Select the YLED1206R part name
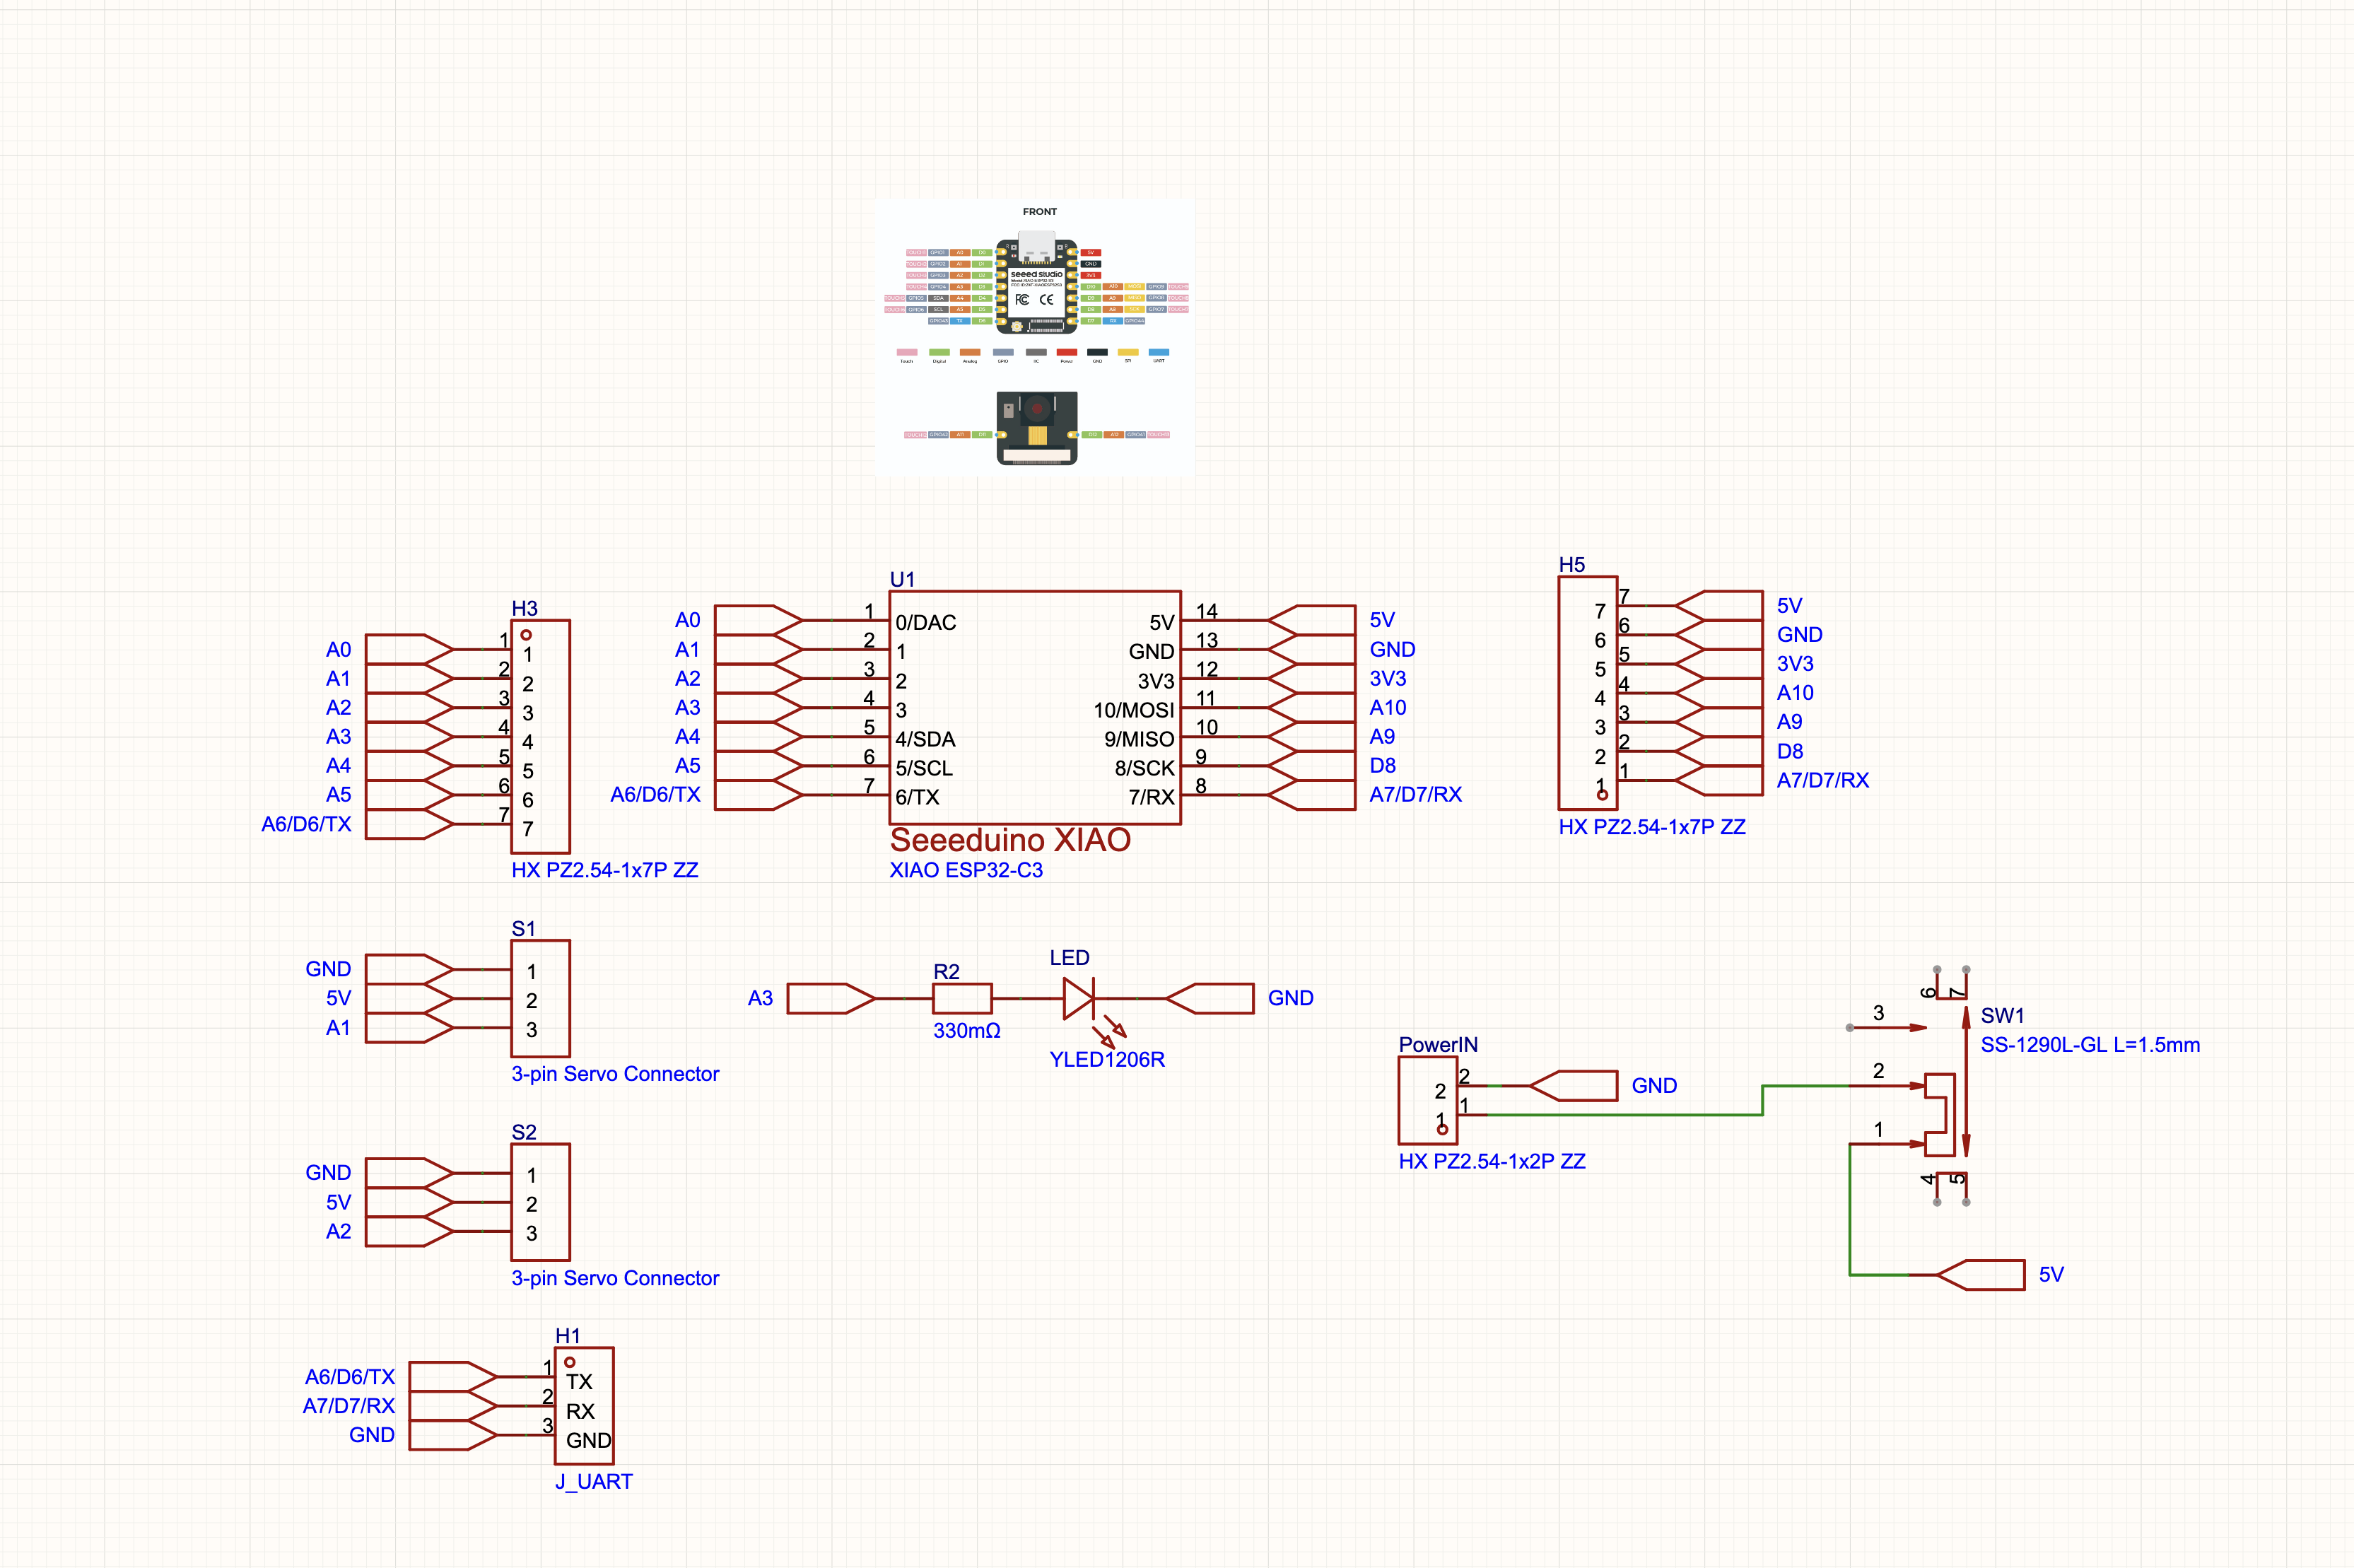This screenshot has height=1568, width=2354. [x=1107, y=1059]
